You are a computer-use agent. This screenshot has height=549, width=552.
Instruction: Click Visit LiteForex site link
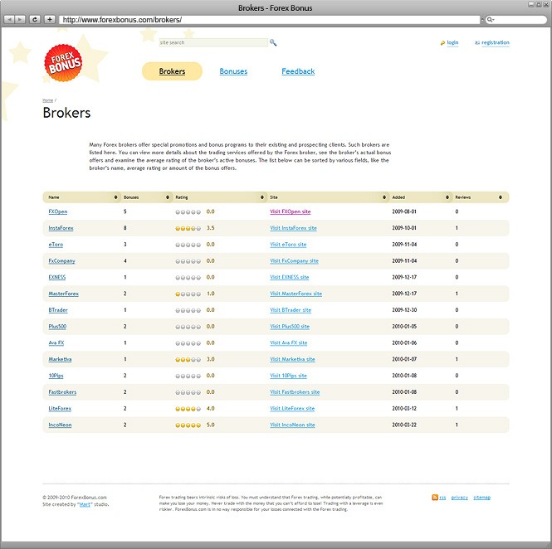[x=292, y=409]
